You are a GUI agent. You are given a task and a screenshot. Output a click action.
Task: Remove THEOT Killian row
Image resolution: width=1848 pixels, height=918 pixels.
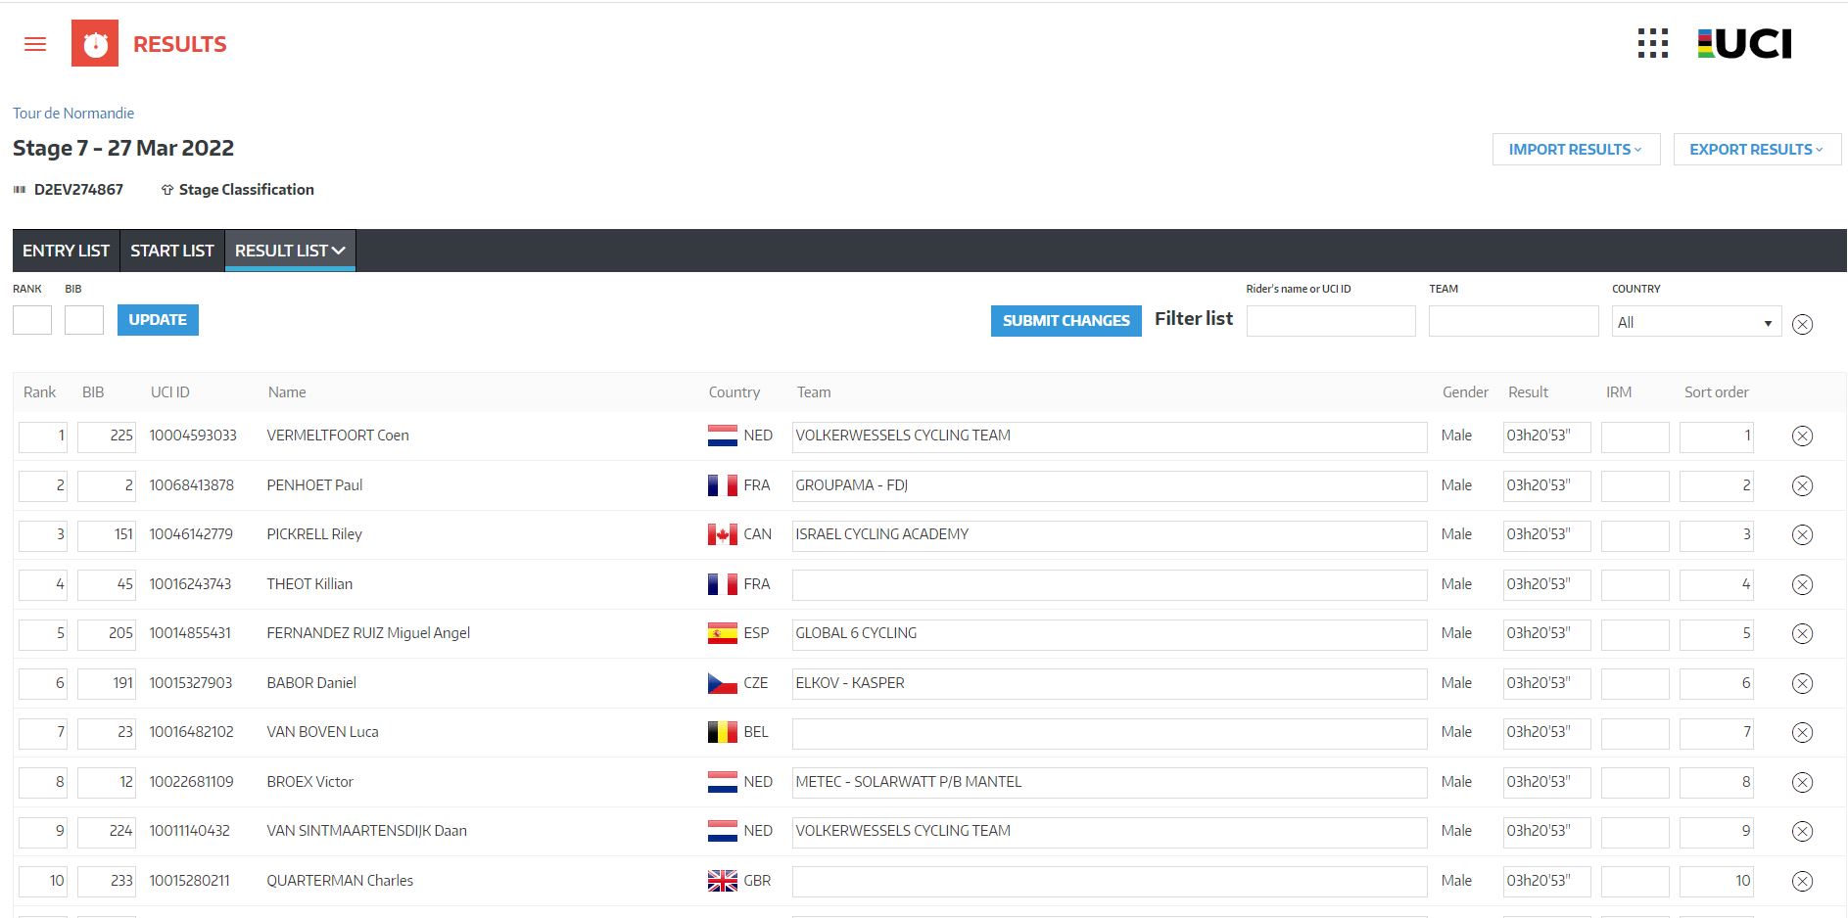pyautogui.click(x=1802, y=585)
